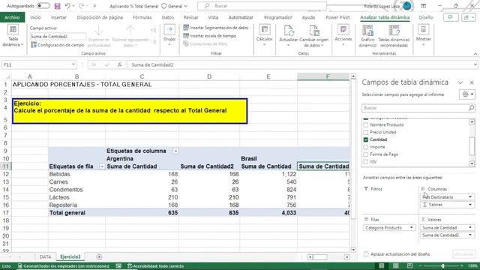Open the Acciones ribbon group
Viewport: 480px width, 270px height.
[x=343, y=36]
